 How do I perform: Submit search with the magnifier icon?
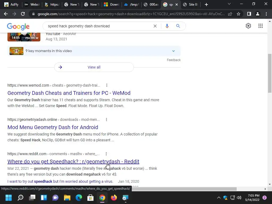click(x=178, y=26)
